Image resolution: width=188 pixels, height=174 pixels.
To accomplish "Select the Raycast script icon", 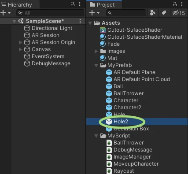I will 109,171.
